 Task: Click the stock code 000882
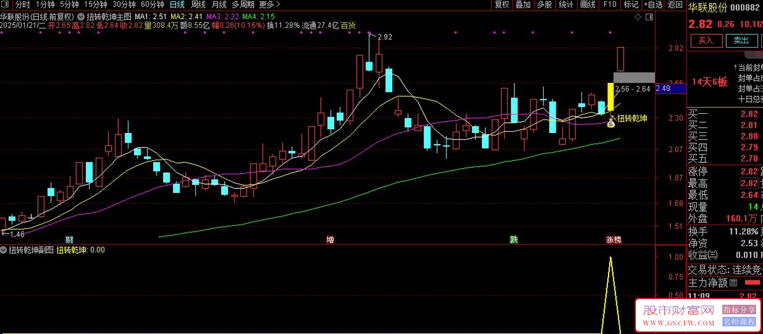point(746,8)
